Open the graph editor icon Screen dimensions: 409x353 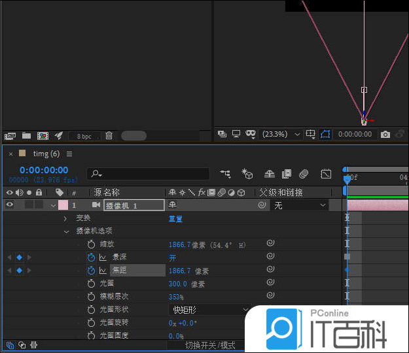coord(326,174)
